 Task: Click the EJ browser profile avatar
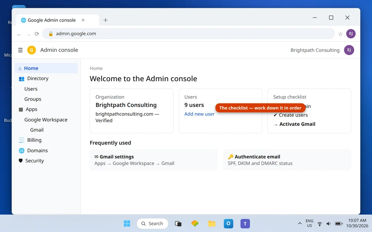point(351,34)
